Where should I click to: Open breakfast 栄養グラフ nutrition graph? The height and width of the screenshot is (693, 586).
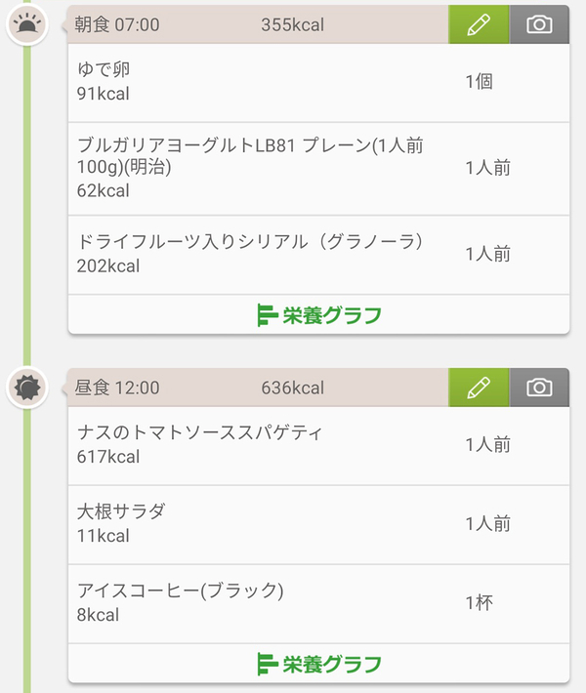point(318,315)
